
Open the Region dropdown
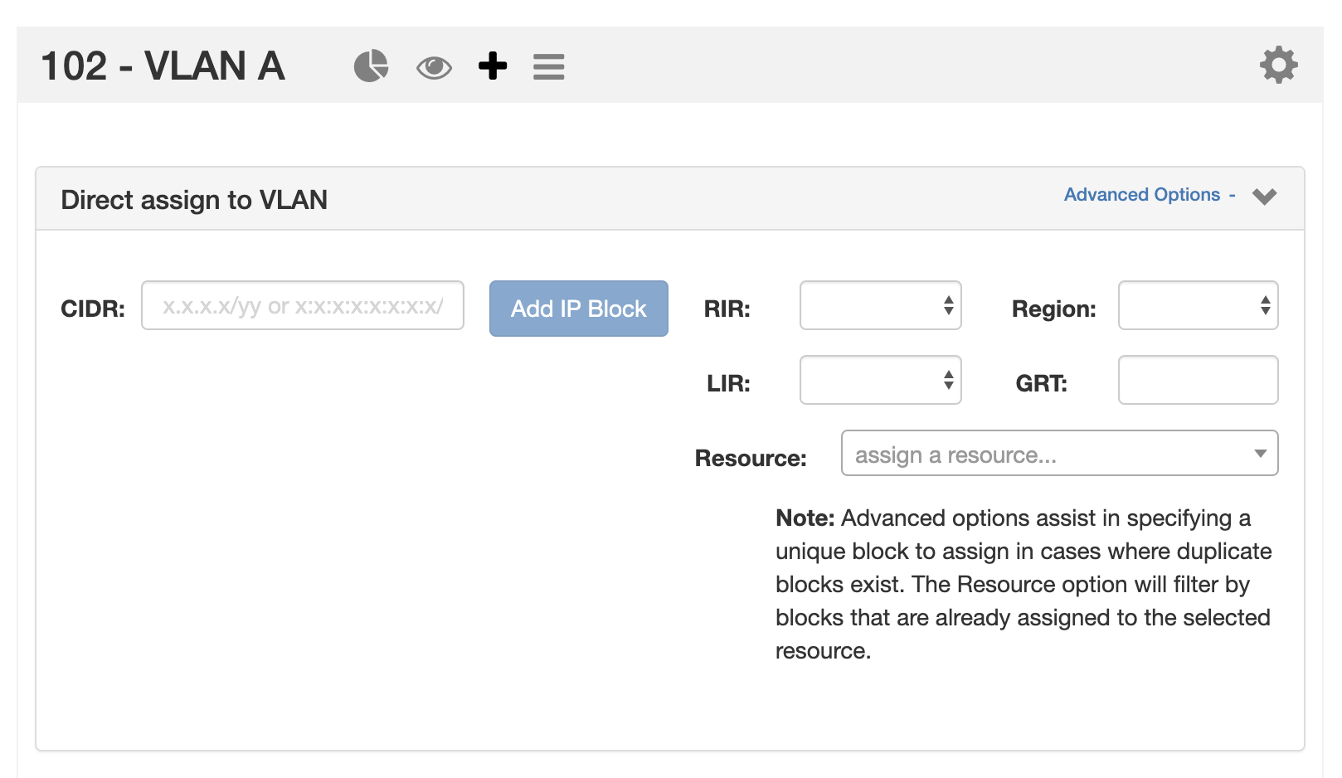click(x=1198, y=306)
